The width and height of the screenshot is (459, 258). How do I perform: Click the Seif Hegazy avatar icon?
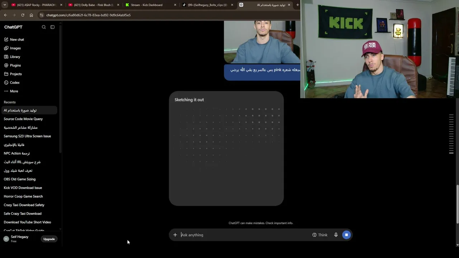tap(6, 239)
